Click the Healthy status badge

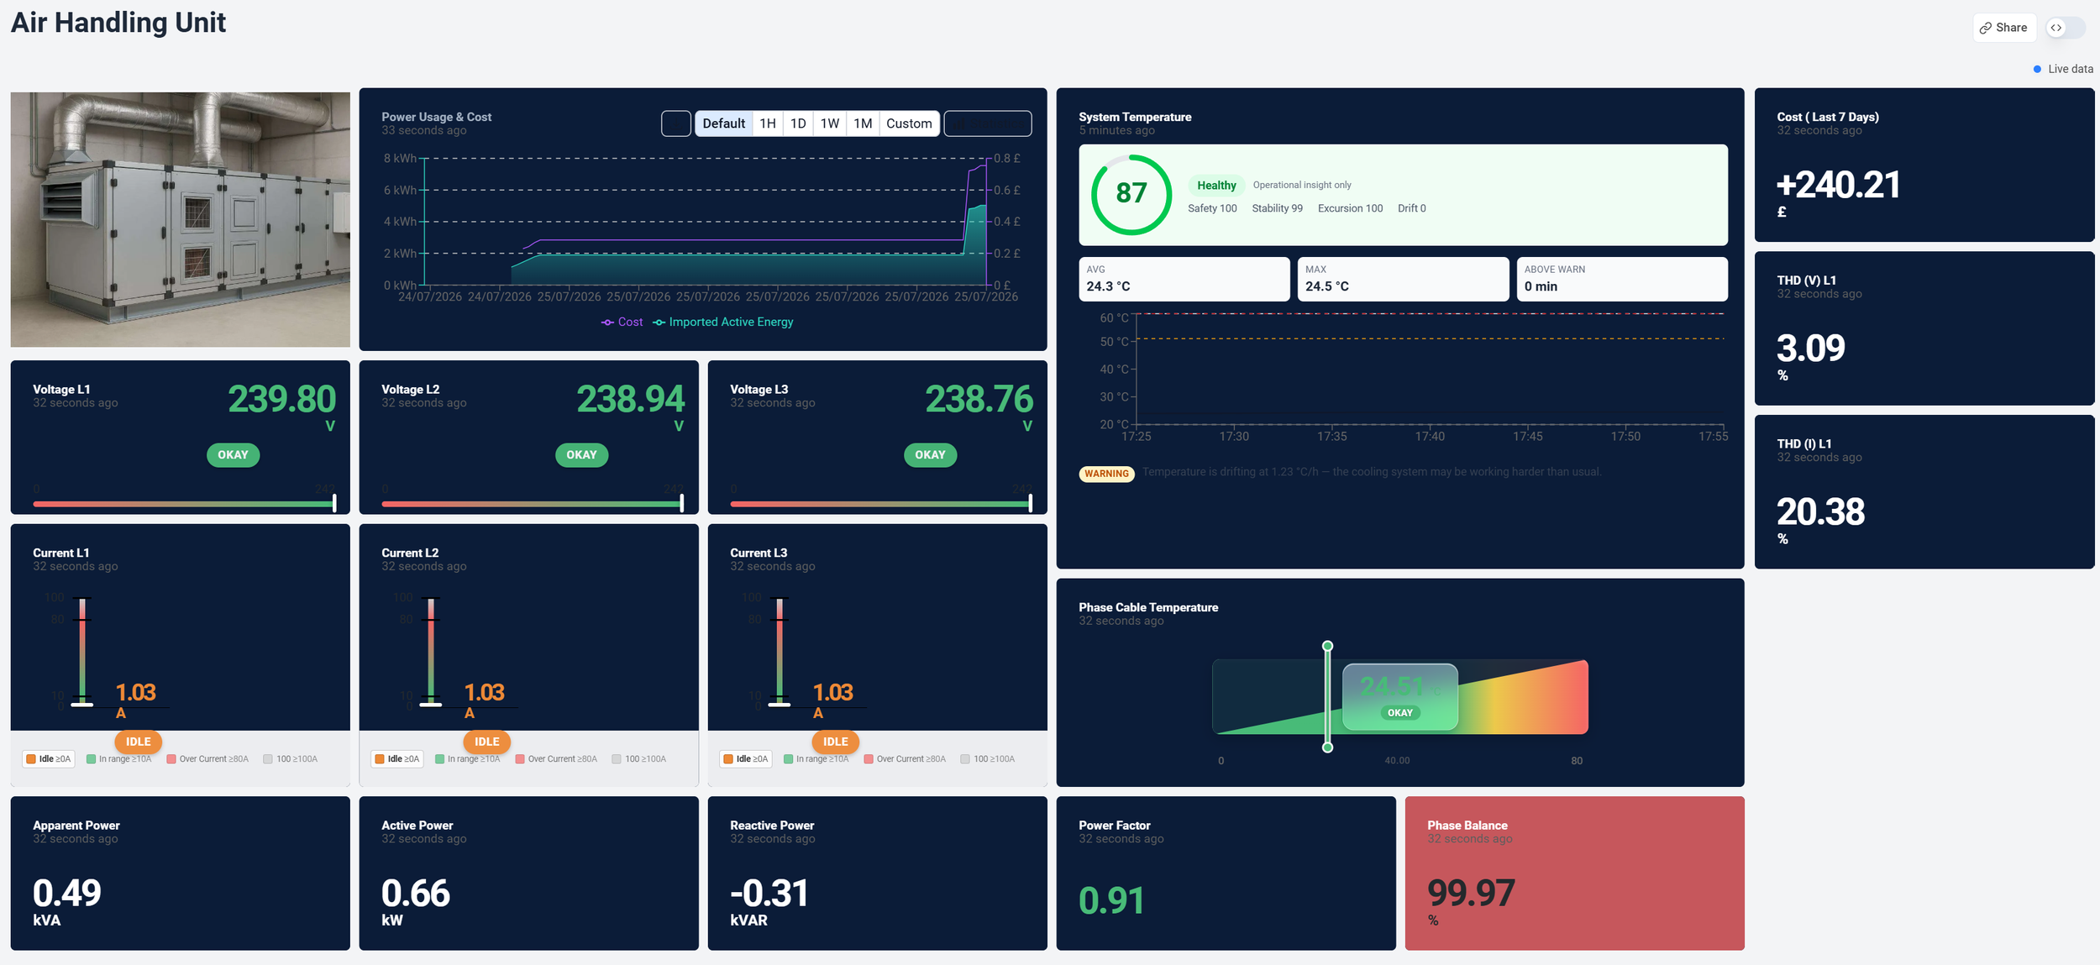1215,185
